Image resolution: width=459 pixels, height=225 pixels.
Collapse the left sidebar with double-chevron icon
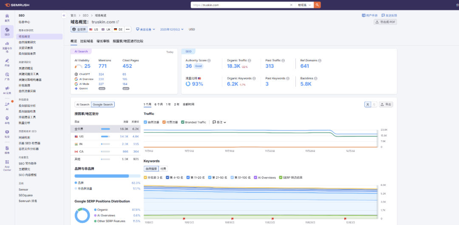tap(64, 16)
